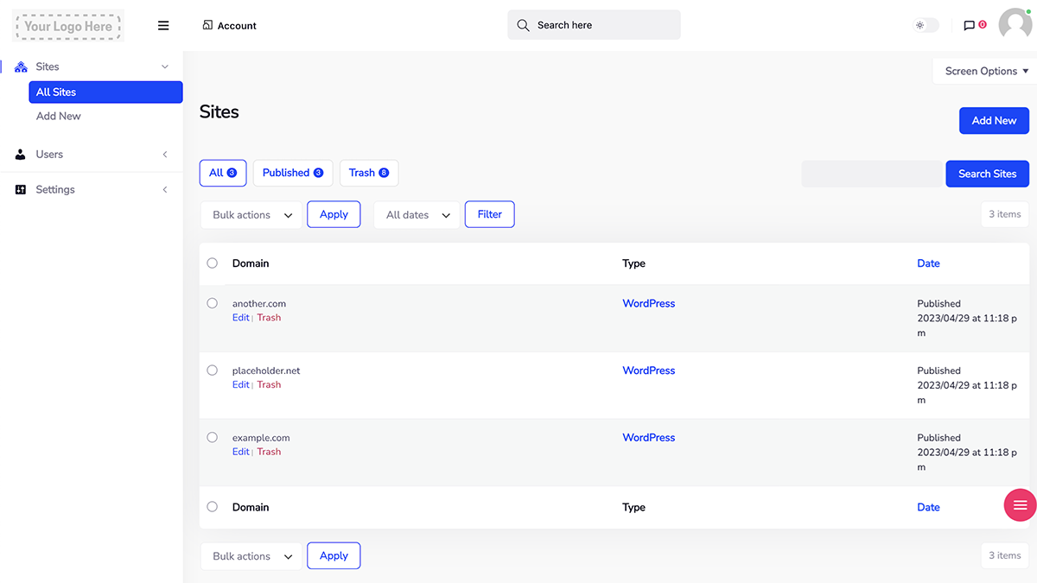Click Edit link under placeholder.net
Viewport: 1037px width, 583px height.
[x=240, y=385]
